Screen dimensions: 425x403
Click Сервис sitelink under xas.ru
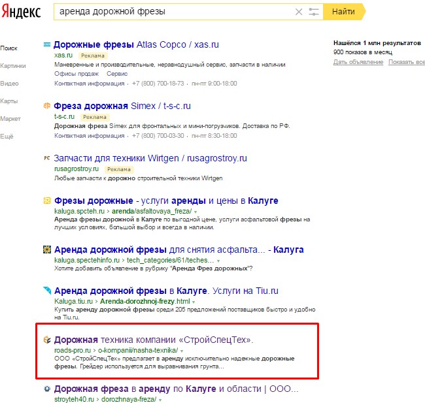click(117, 74)
